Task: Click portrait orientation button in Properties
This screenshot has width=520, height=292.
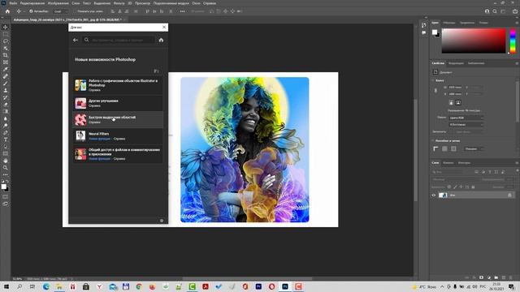Action: pyautogui.click(x=451, y=103)
